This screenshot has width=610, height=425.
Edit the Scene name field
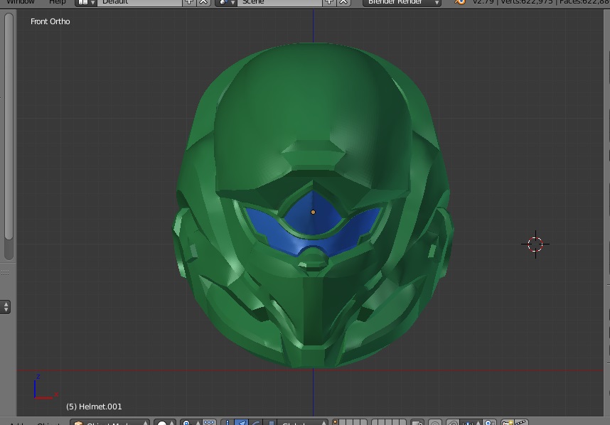click(279, 2)
